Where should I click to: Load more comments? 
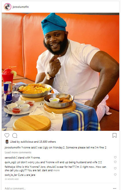[18, 152]
